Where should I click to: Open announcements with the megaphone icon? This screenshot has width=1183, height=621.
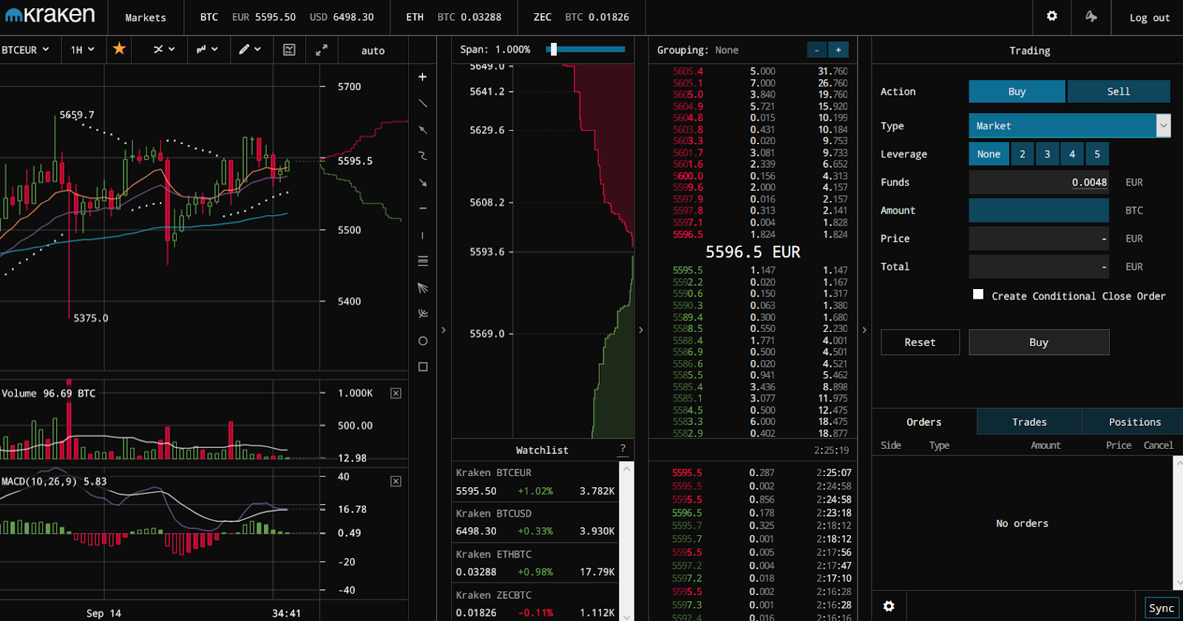tap(1091, 16)
